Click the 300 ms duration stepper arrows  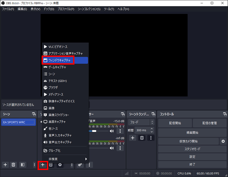click(152, 130)
